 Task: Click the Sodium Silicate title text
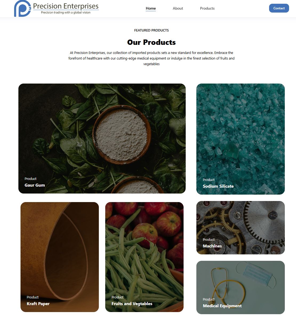(218, 186)
